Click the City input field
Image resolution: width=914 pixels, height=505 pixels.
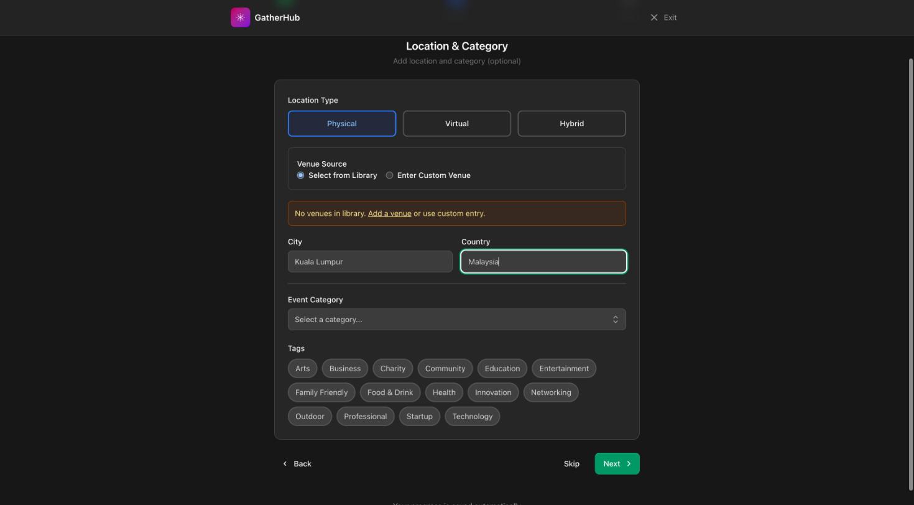click(x=370, y=262)
